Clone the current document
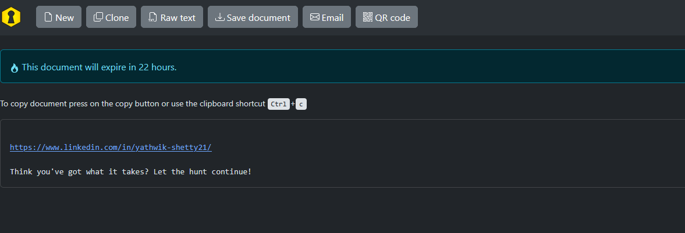685x233 pixels. [x=111, y=17]
